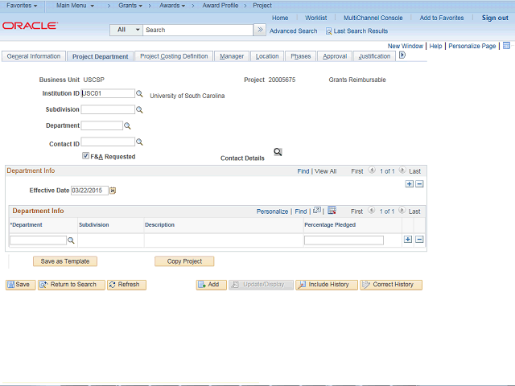
Task: Open the All search category dropdown
Action: pyautogui.click(x=126, y=30)
